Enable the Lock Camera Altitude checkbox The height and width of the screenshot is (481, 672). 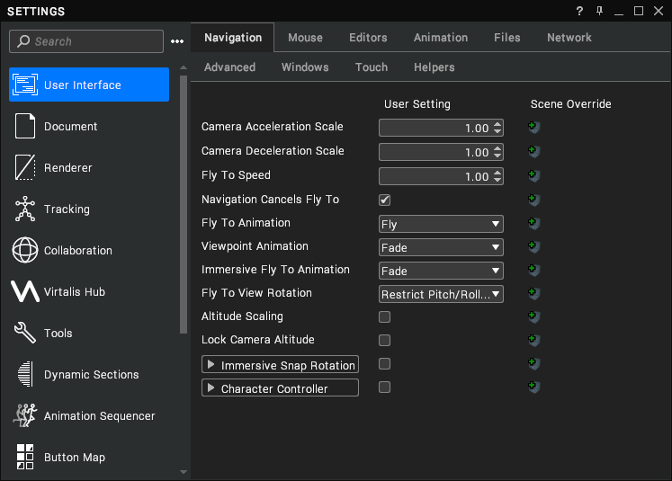384,340
